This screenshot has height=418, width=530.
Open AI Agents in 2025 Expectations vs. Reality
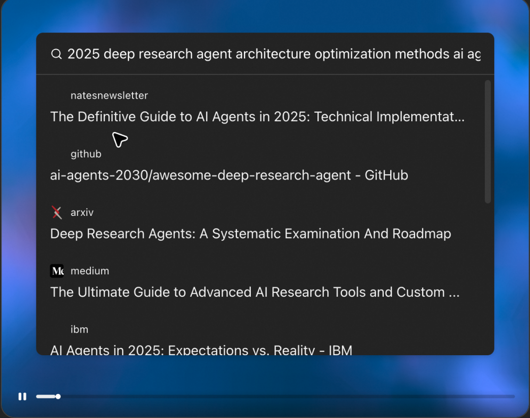(x=201, y=350)
